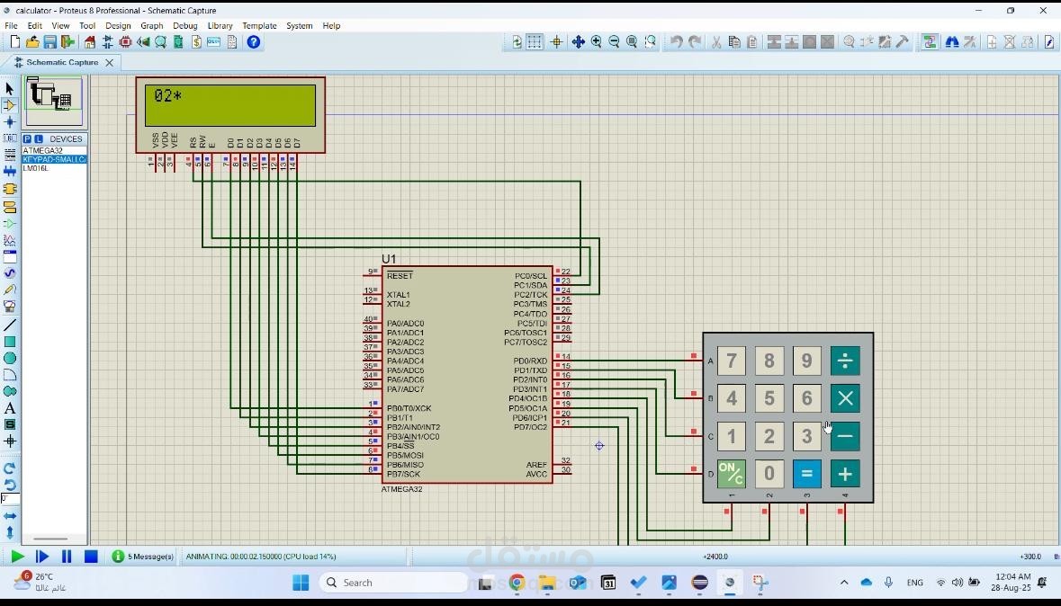Open the Design menu
The width and height of the screenshot is (1061, 606).
point(118,26)
